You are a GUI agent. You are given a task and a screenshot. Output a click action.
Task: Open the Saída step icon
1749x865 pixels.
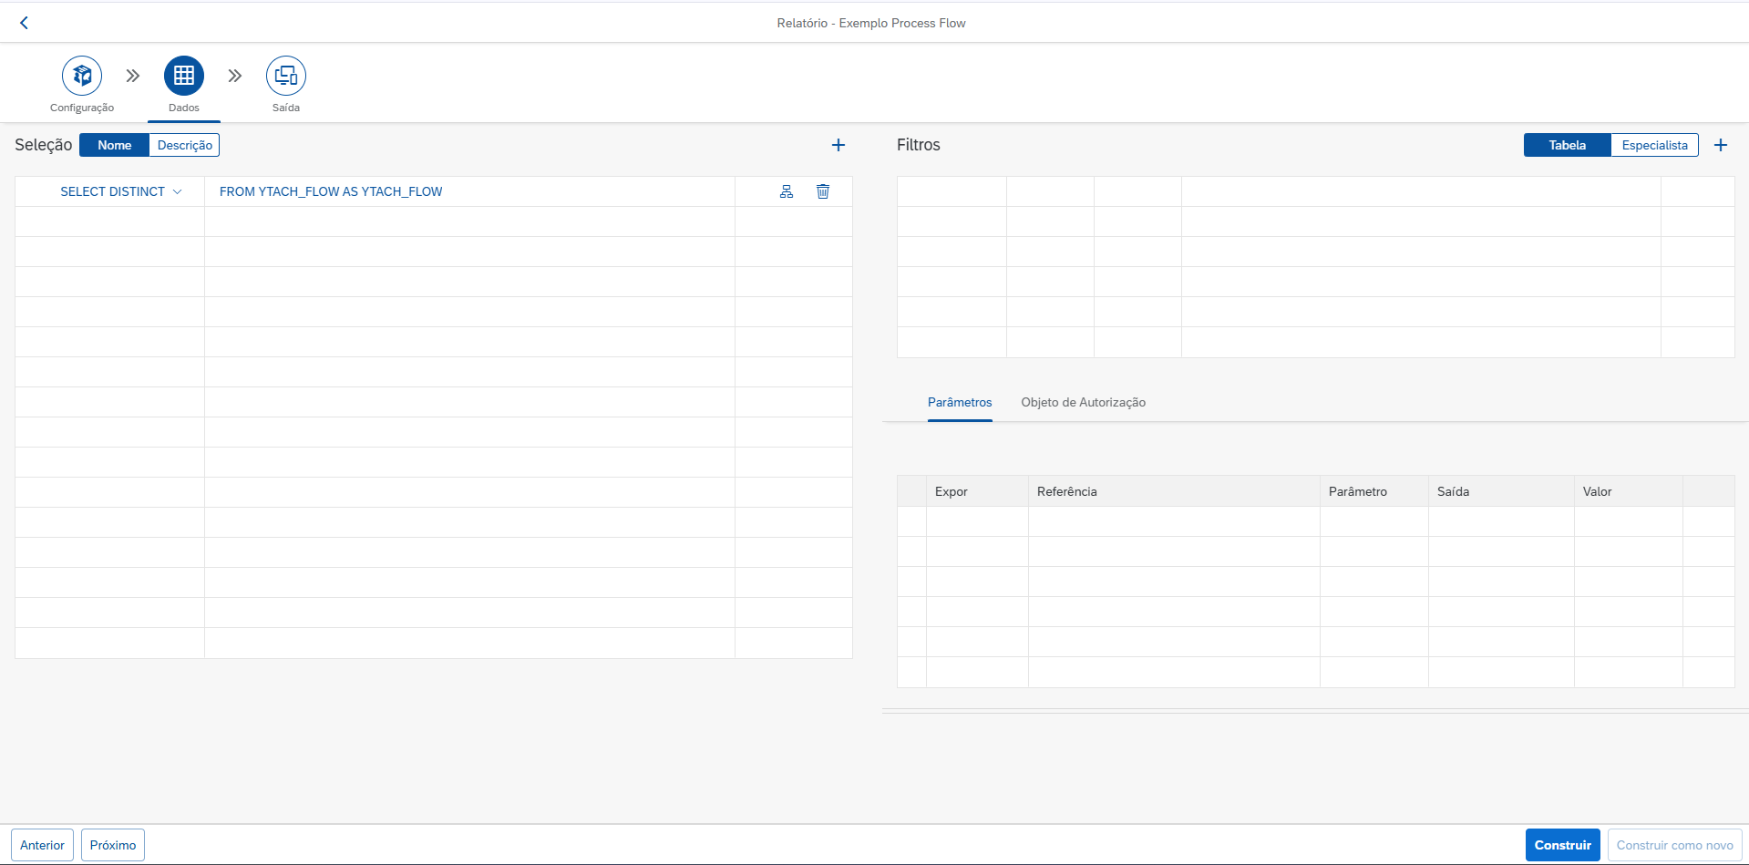[286, 76]
